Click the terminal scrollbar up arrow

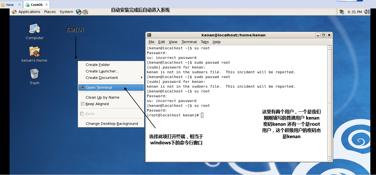click(330, 48)
